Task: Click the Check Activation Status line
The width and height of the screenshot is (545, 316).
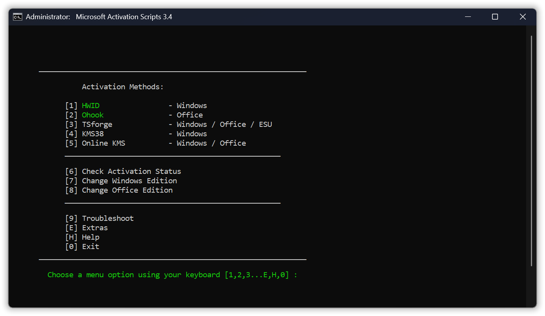Action: [x=123, y=171]
